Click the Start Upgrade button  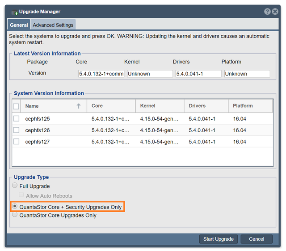219,239
